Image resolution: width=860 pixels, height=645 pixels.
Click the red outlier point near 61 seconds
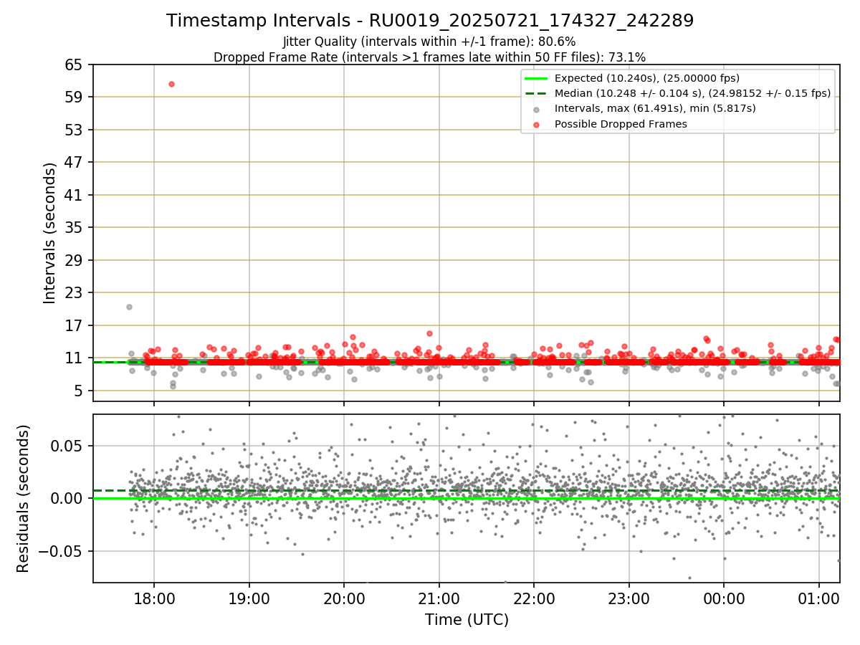[x=171, y=84]
